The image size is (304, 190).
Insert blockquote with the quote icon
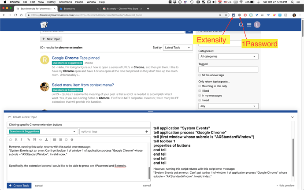pos(34,140)
